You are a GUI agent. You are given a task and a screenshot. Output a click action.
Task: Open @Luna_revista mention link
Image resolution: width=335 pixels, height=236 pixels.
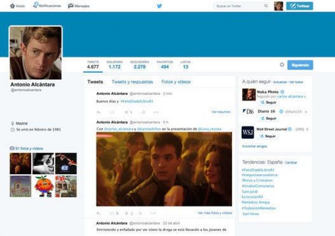coord(210,129)
